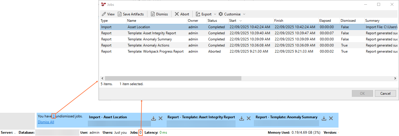399x136 pixels.
Task: Sort by the Summary column header
Action: click(x=381, y=21)
